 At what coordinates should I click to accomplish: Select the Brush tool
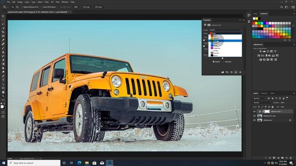click(3, 48)
